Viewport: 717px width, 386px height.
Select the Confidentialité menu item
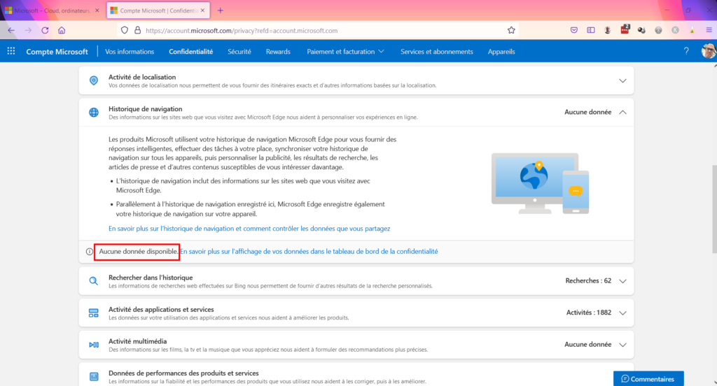tap(190, 52)
